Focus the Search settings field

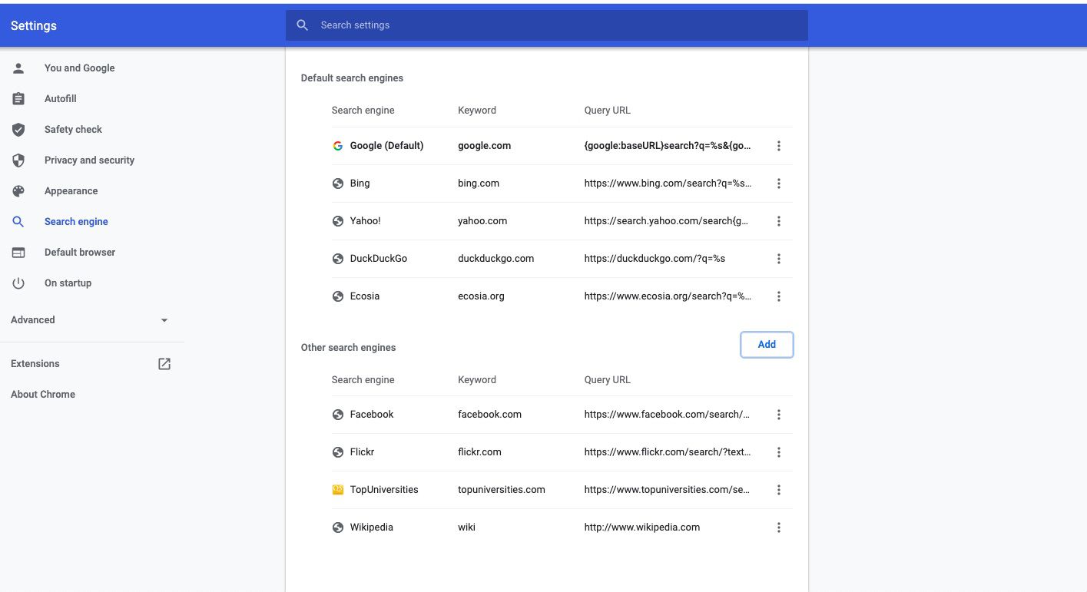pyautogui.click(x=547, y=25)
